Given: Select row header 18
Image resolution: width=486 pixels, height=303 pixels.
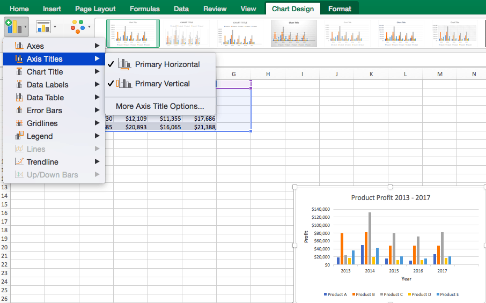Looking at the screenshot, I should (4, 230).
